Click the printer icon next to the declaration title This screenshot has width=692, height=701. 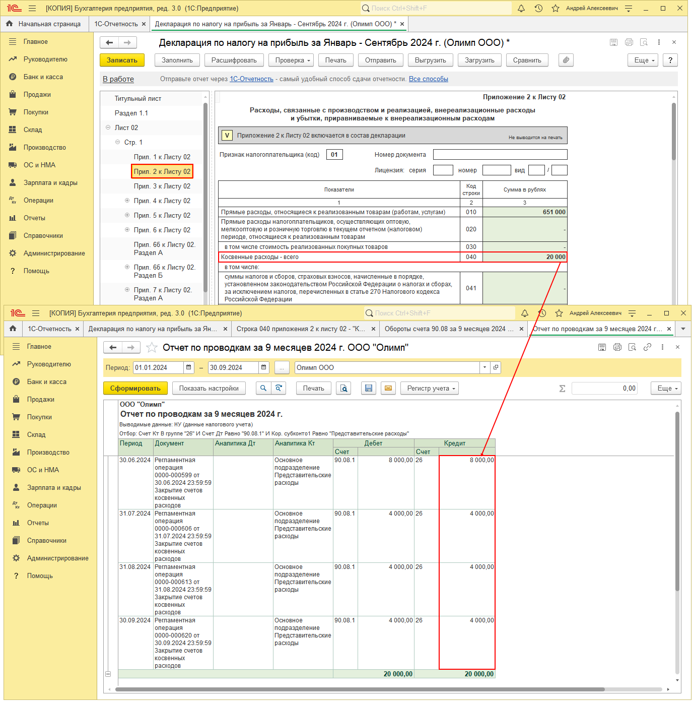629,42
